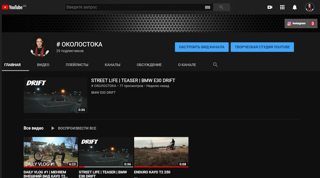Click НАСТРОИТЬ ВИД КАНАЛА button

(x=202, y=47)
